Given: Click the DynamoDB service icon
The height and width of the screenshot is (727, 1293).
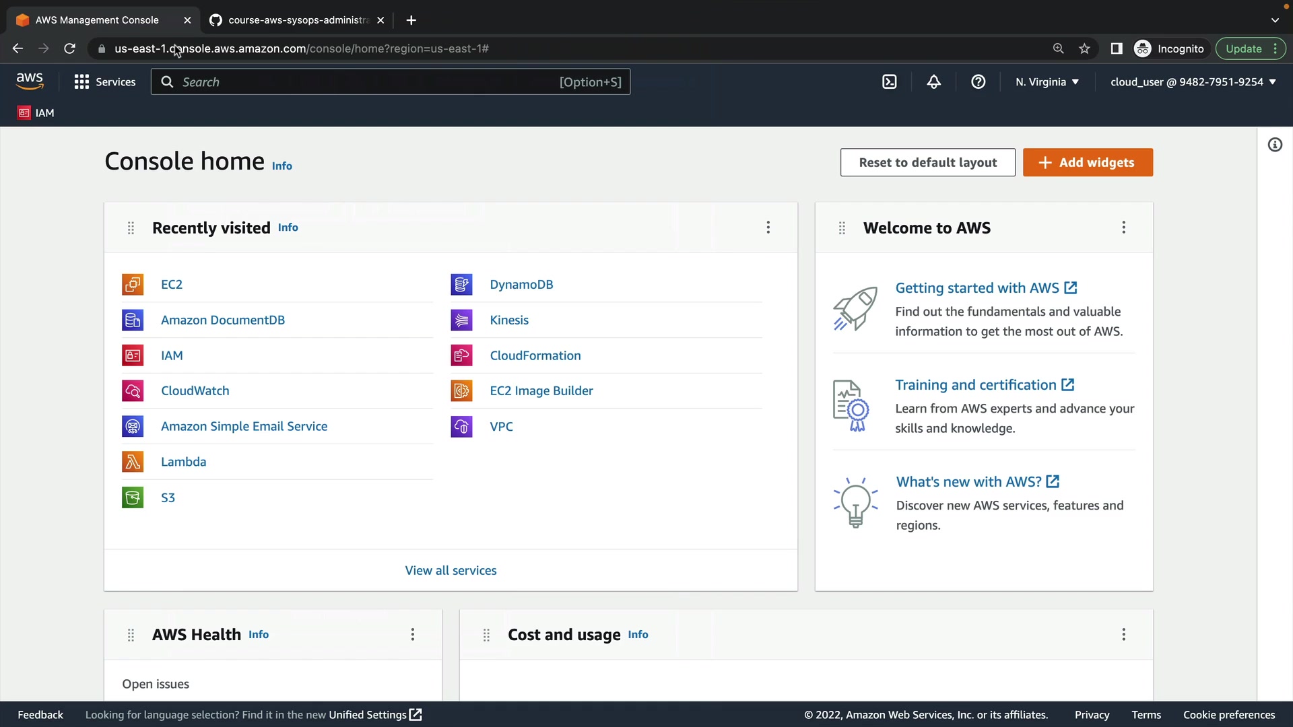Looking at the screenshot, I should pyautogui.click(x=461, y=285).
